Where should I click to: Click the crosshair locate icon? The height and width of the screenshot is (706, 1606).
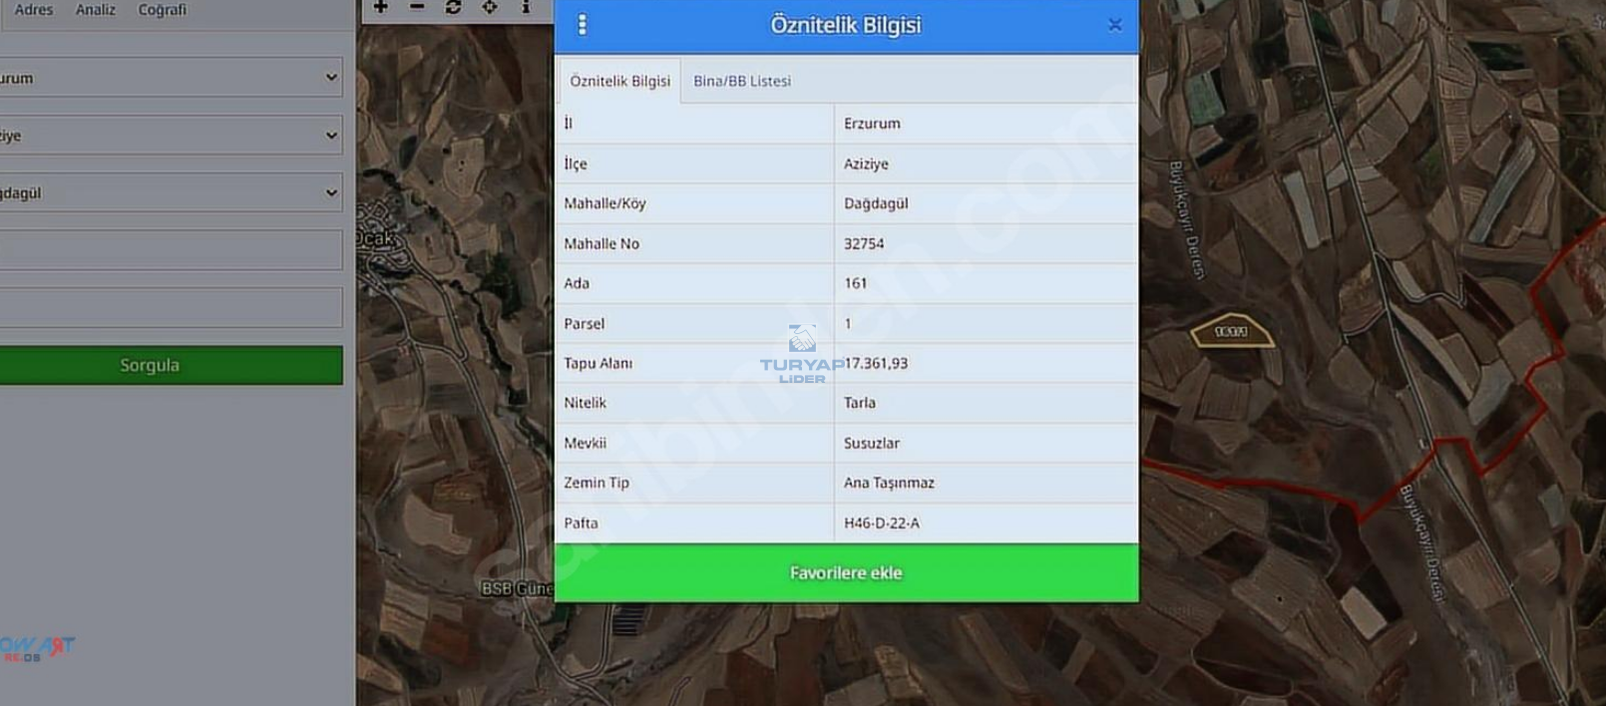pyautogui.click(x=490, y=7)
